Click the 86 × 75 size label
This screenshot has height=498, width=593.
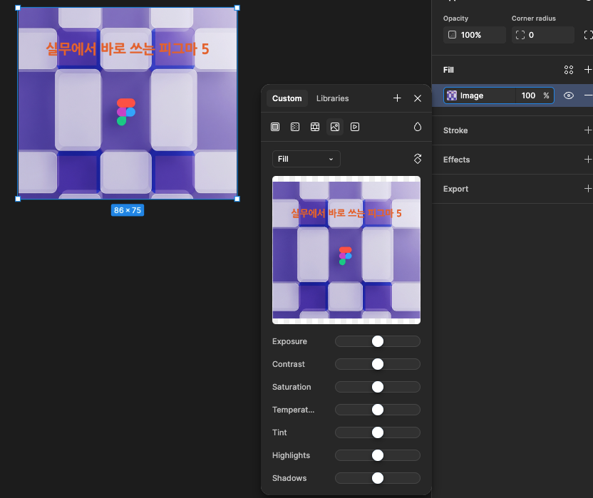[x=128, y=210]
